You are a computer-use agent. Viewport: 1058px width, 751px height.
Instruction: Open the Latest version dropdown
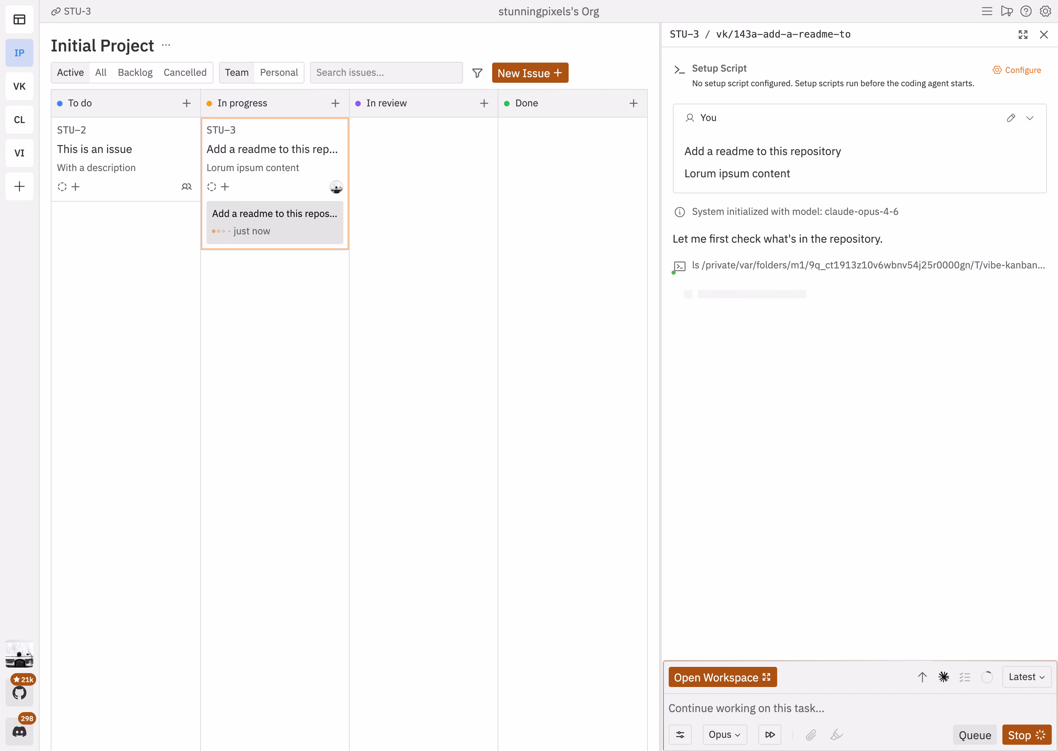click(x=1026, y=677)
